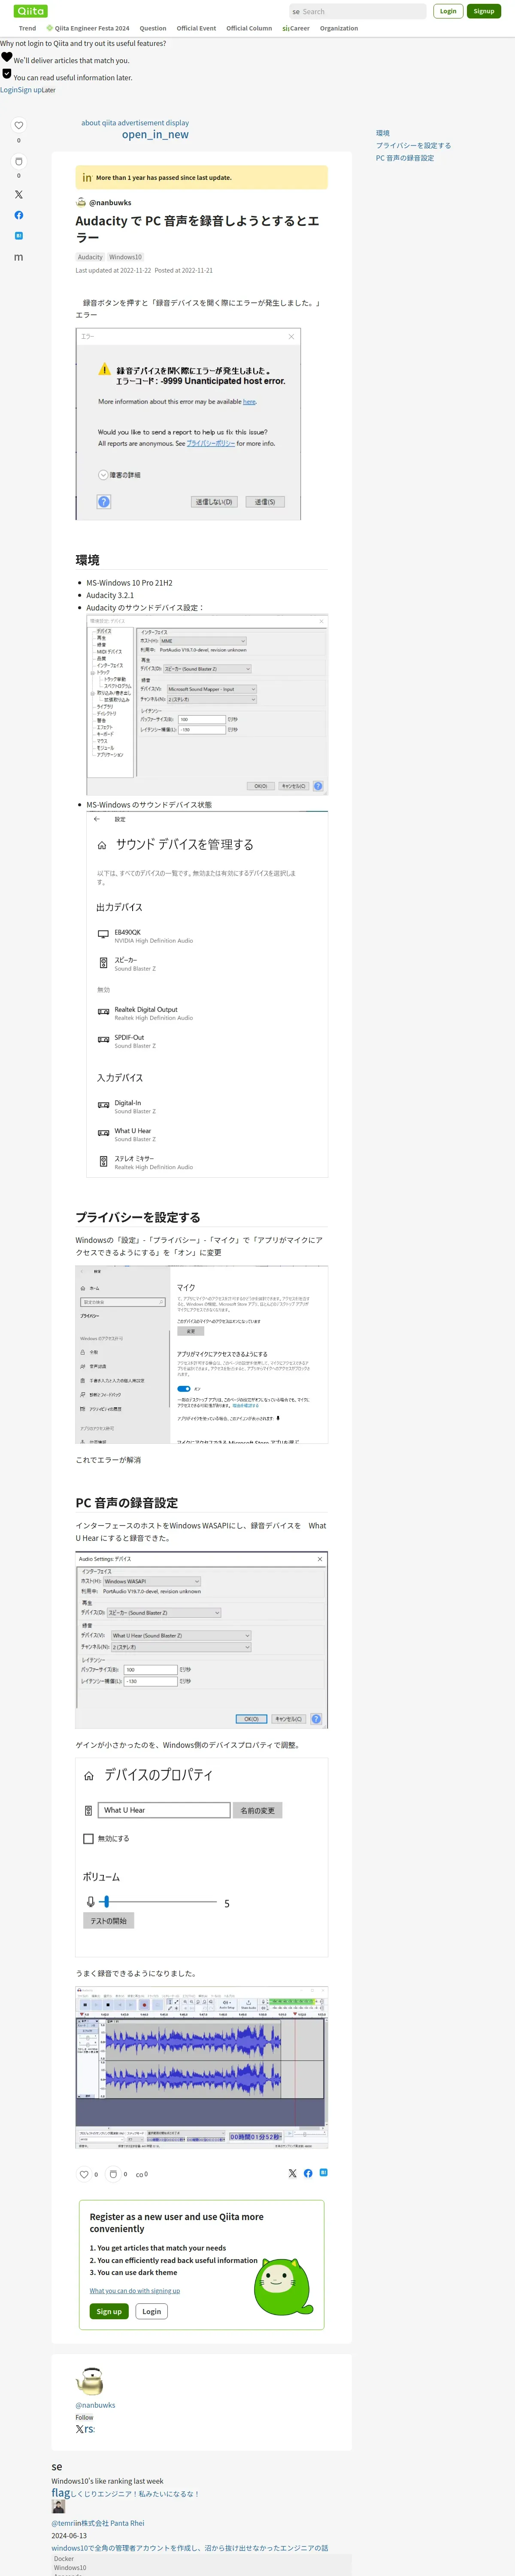Click the Login link in the top banner
This screenshot has height=2576, width=515.
(8, 90)
